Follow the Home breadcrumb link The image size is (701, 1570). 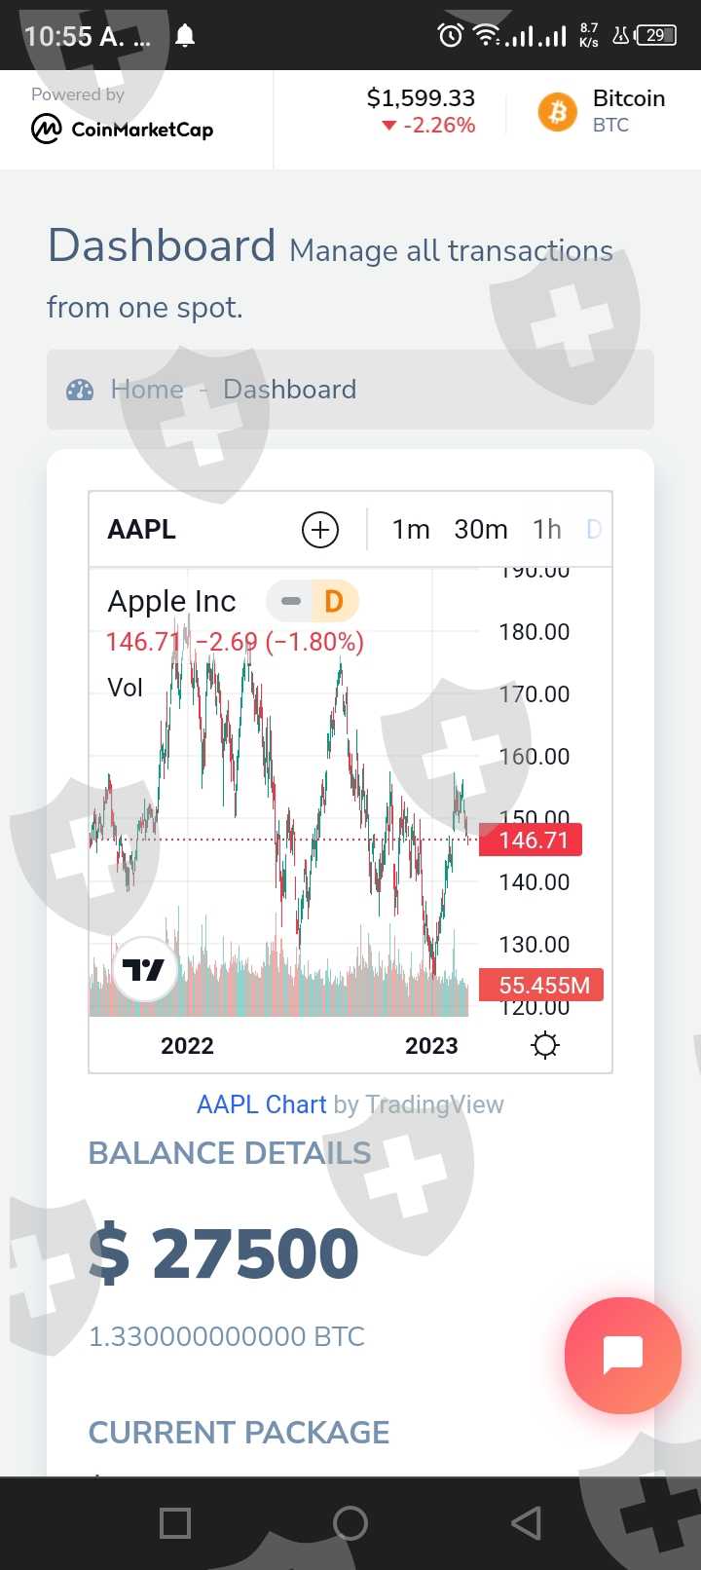147,390
